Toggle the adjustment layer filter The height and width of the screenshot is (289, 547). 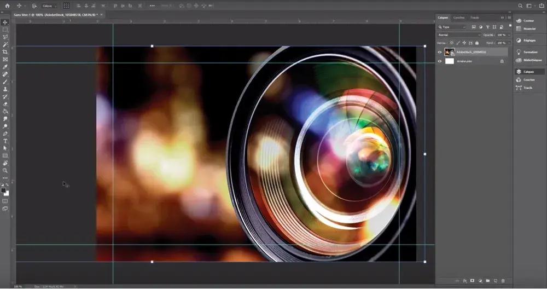tap(481, 27)
